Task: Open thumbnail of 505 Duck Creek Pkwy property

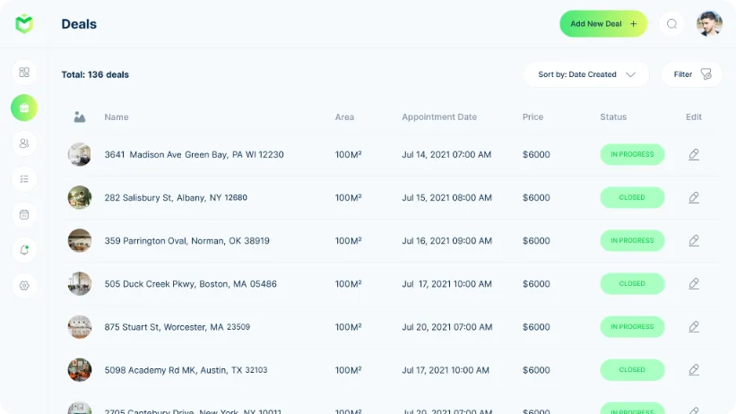Action: 79,284
